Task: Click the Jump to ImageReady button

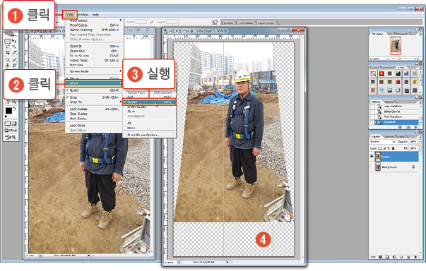Action: point(11,137)
